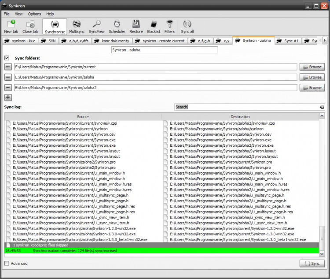
Task: Select source row zaloha/Synkron-1.2.0-win32.exe
Action: (74, 229)
